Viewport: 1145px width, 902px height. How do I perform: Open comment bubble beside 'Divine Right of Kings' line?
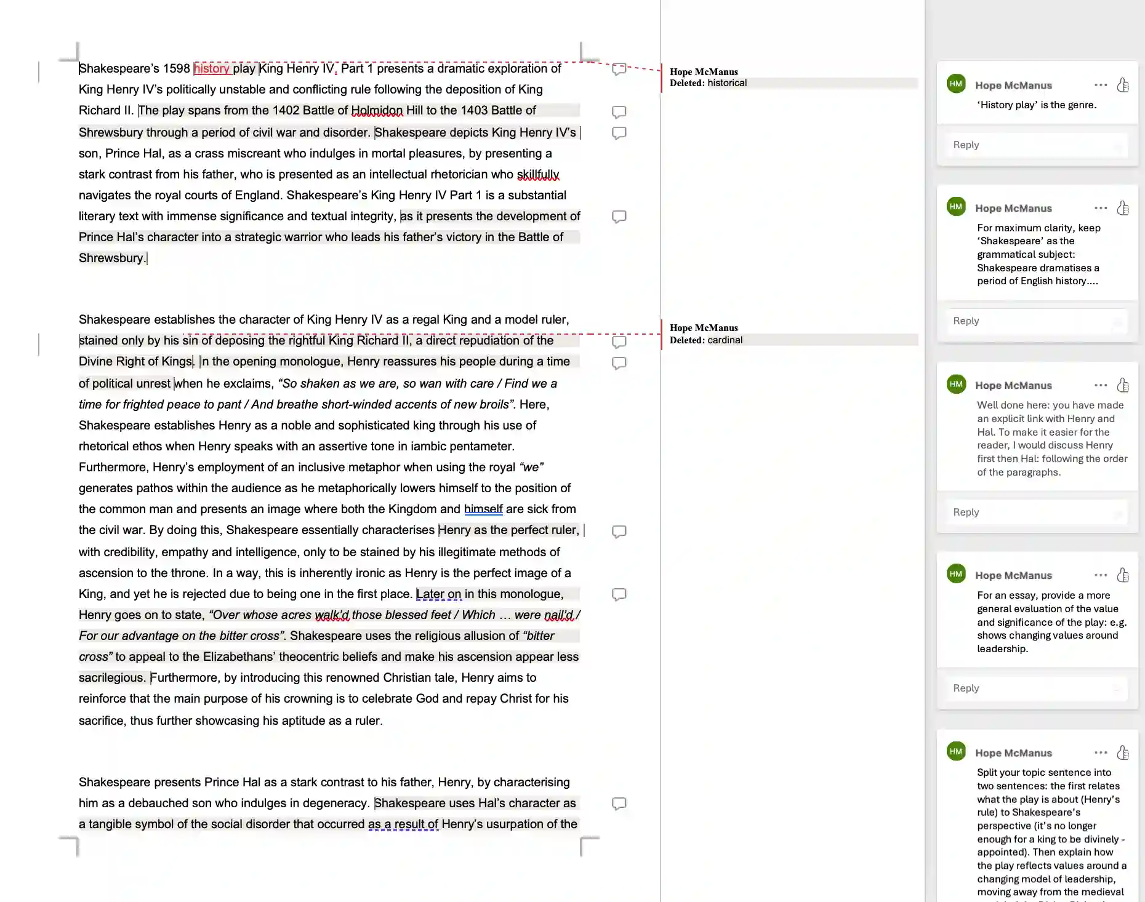coord(619,363)
